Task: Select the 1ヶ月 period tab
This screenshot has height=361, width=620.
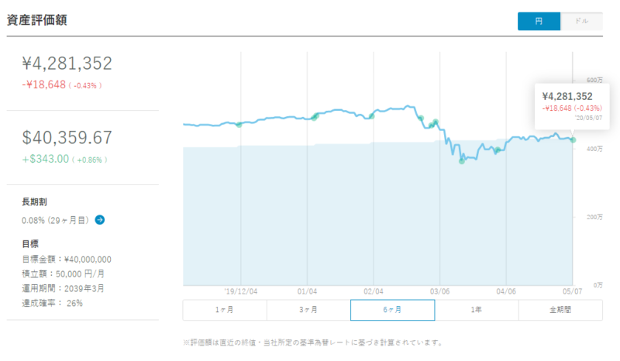Action: pos(225,310)
